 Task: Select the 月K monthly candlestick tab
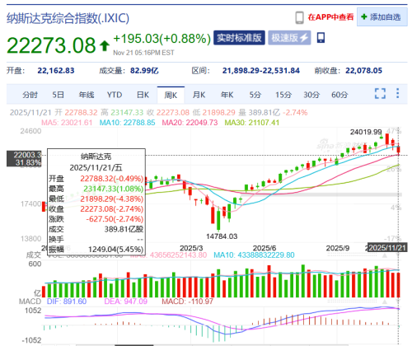pyautogui.click(x=199, y=95)
